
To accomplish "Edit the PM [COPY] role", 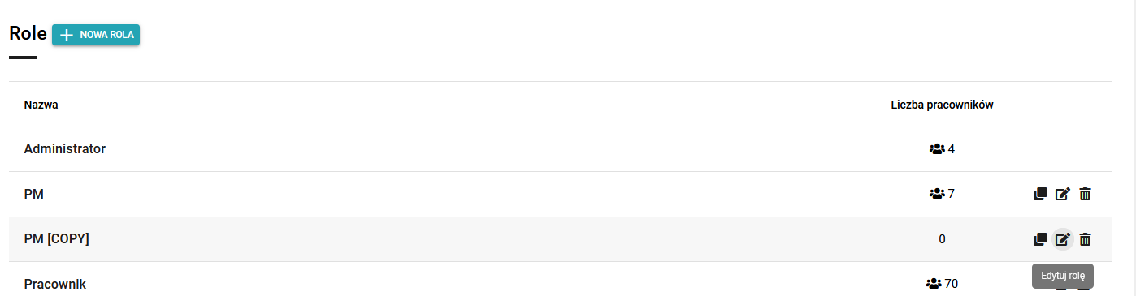I will pyautogui.click(x=1063, y=239).
